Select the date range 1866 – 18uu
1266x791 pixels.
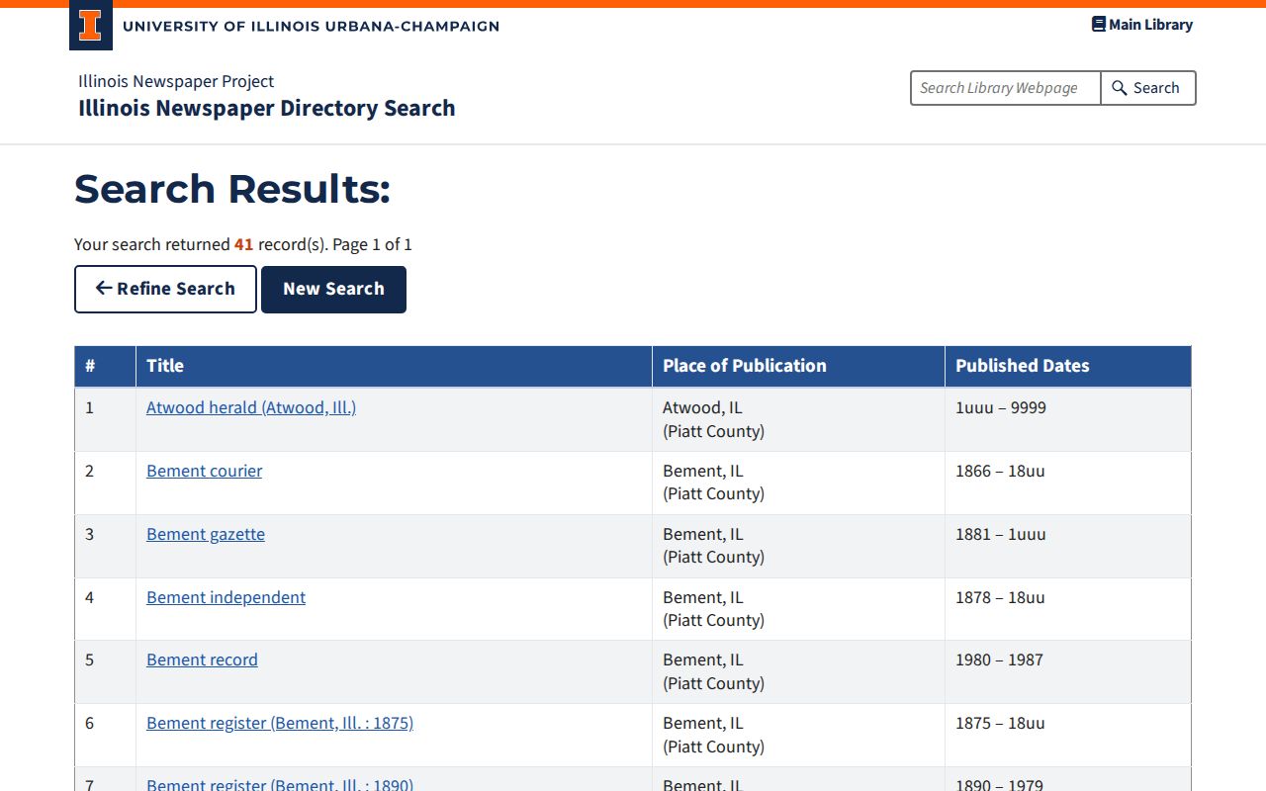(1000, 471)
